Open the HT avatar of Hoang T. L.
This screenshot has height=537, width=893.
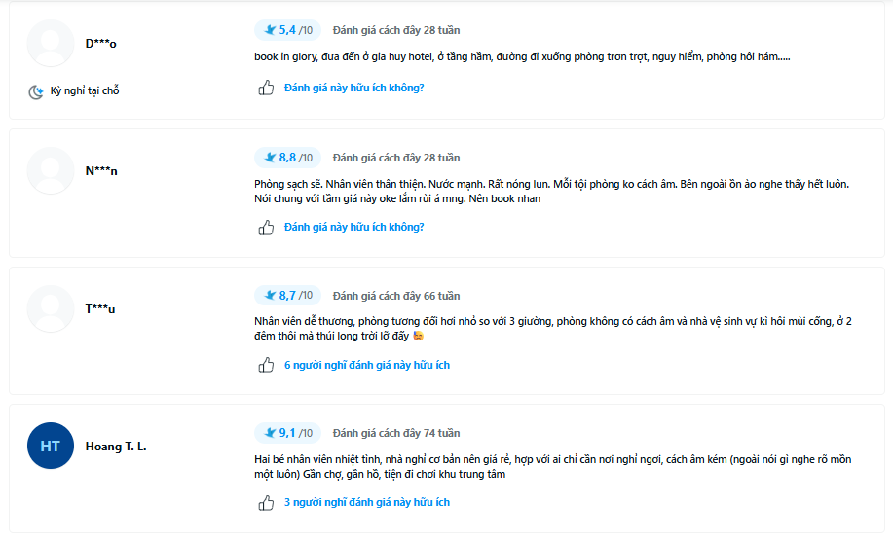coord(51,446)
